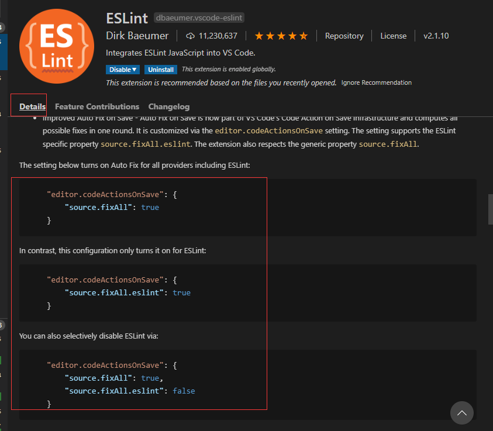
Task: Click the Uninstall button
Action: (x=161, y=69)
